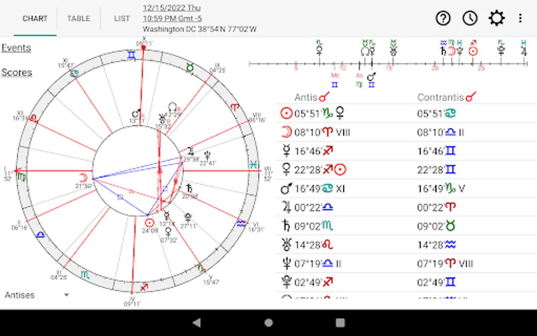Viewport: 537px width, 336px height.
Task: Click Mars antis value 16°49' Cancer XI
Action: (320, 189)
